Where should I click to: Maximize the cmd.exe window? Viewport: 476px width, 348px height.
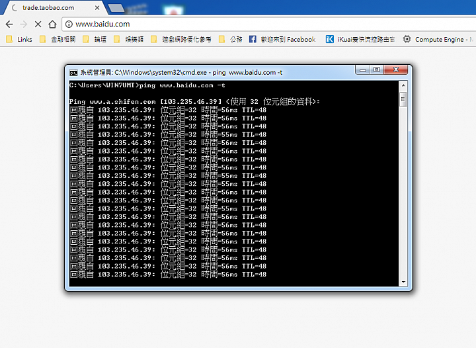(377, 70)
